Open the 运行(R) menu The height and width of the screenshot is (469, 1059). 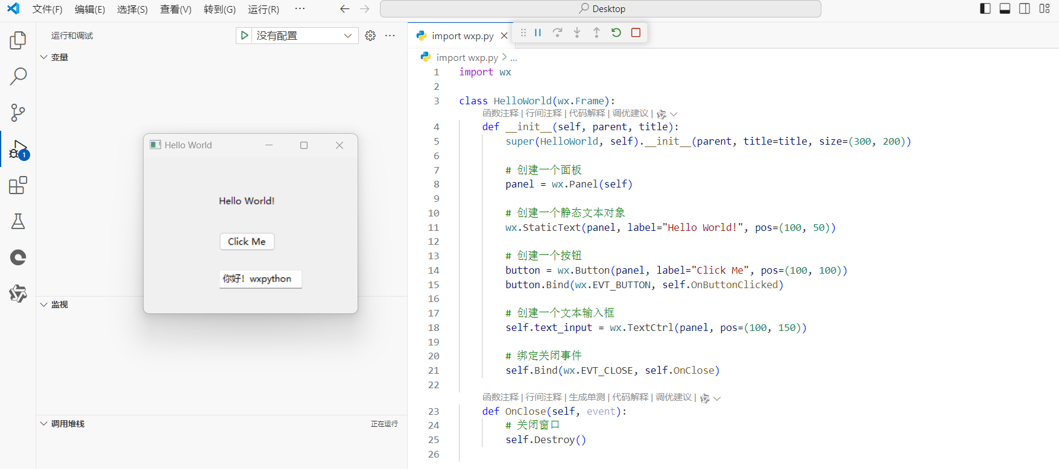264,9
